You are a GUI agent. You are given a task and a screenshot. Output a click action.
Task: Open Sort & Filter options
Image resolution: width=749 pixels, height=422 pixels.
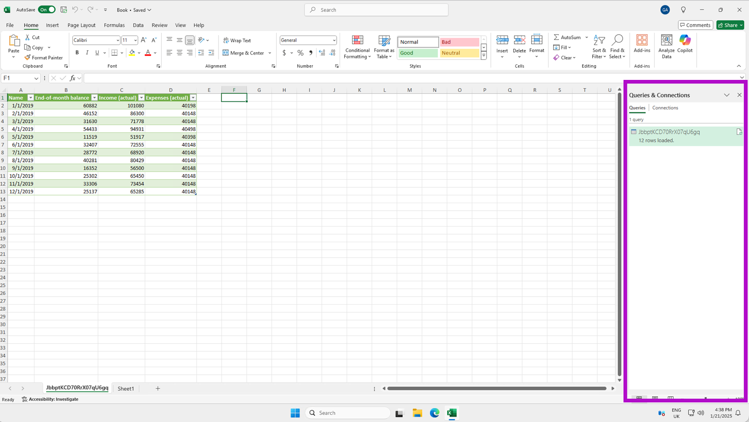[599, 46]
